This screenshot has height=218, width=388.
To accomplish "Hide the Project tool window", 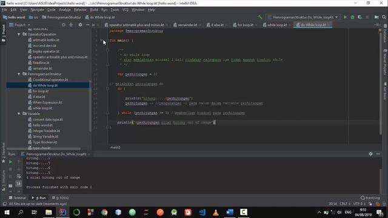I will [x=87, y=25].
